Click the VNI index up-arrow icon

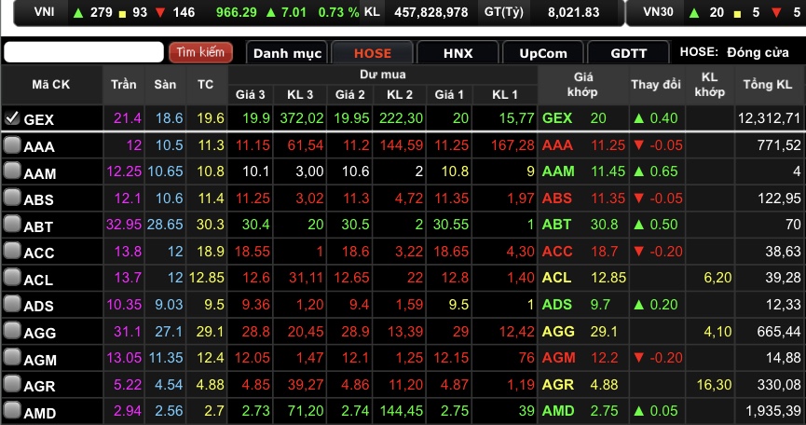pos(77,12)
